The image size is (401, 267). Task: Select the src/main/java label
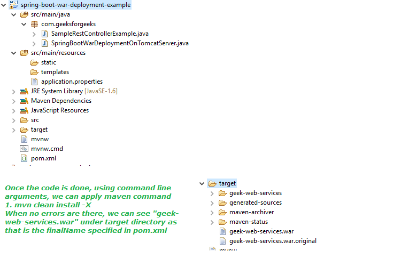coord(50,14)
